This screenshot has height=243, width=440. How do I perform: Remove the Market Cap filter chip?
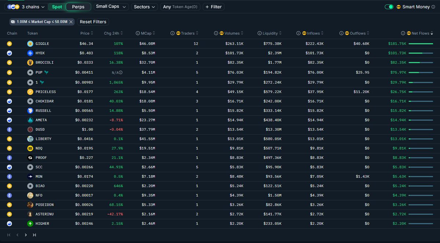71,22
